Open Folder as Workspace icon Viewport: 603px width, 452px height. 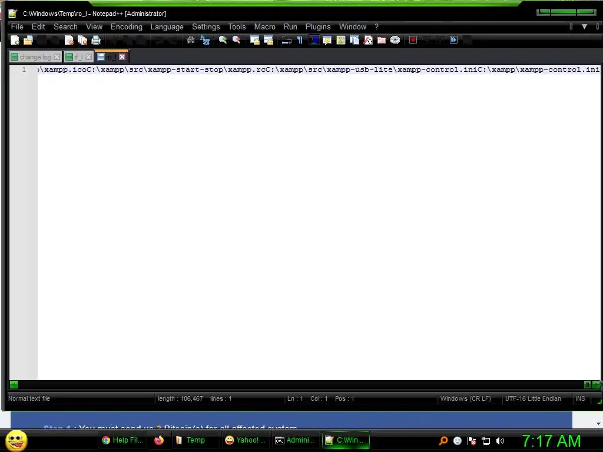[382, 40]
